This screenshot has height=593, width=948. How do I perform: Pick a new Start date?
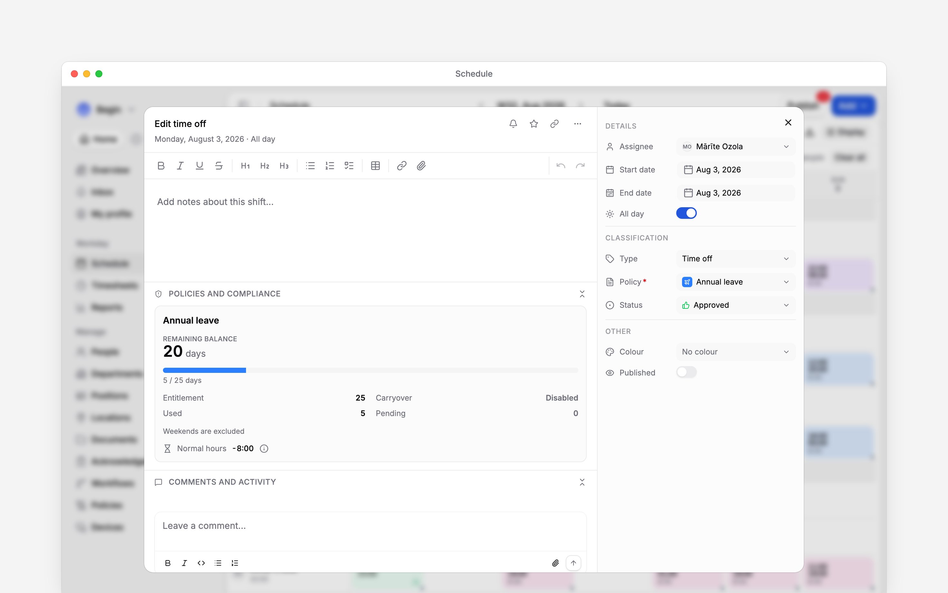click(x=736, y=170)
